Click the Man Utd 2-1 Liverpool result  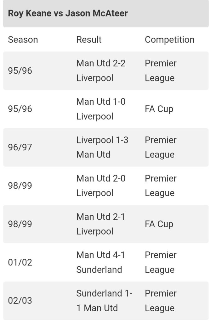tap(100, 224)
